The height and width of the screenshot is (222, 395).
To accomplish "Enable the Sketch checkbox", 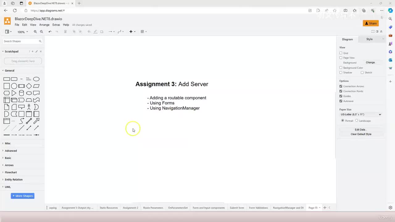I will click(362, 72).
